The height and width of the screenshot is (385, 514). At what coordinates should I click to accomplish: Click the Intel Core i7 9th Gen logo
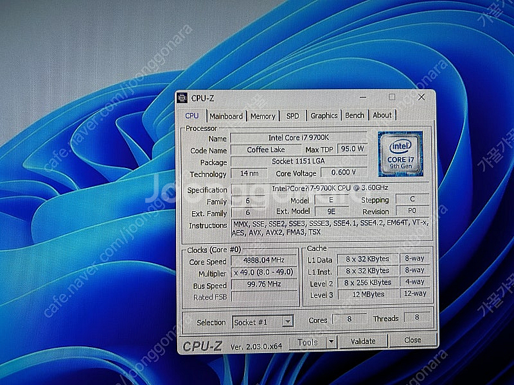(x=400, y=154)
